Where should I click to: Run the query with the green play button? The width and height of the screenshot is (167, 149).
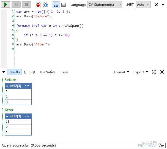[x=6, y=5]
